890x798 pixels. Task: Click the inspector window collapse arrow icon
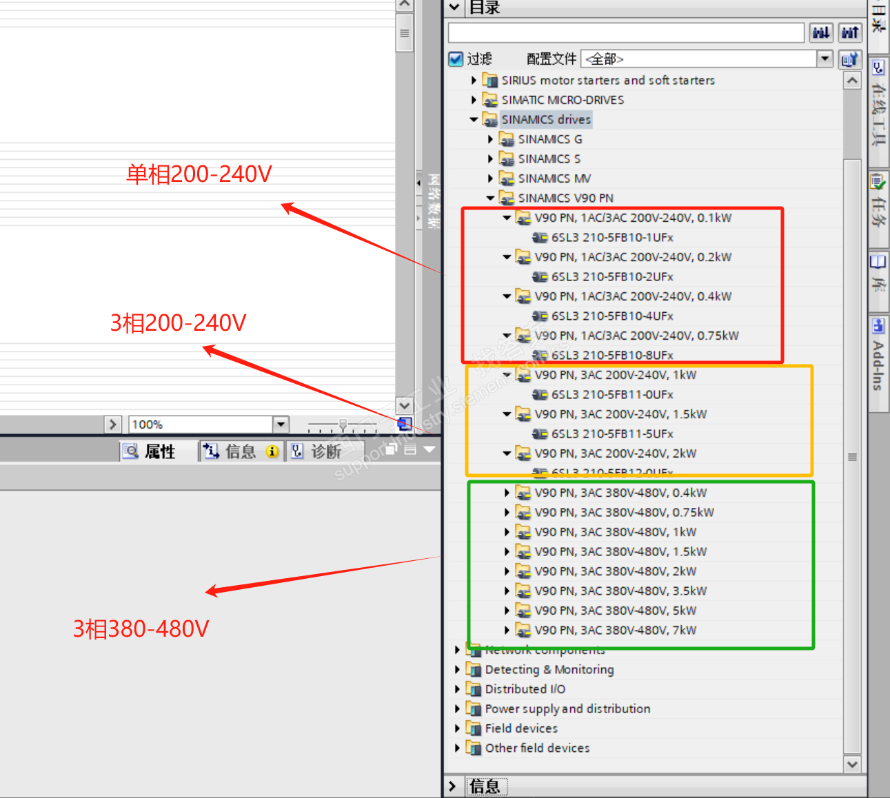(429, 449)
